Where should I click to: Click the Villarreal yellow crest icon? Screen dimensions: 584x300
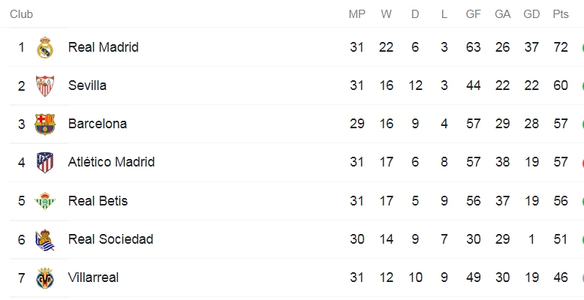tap(45, 278)
